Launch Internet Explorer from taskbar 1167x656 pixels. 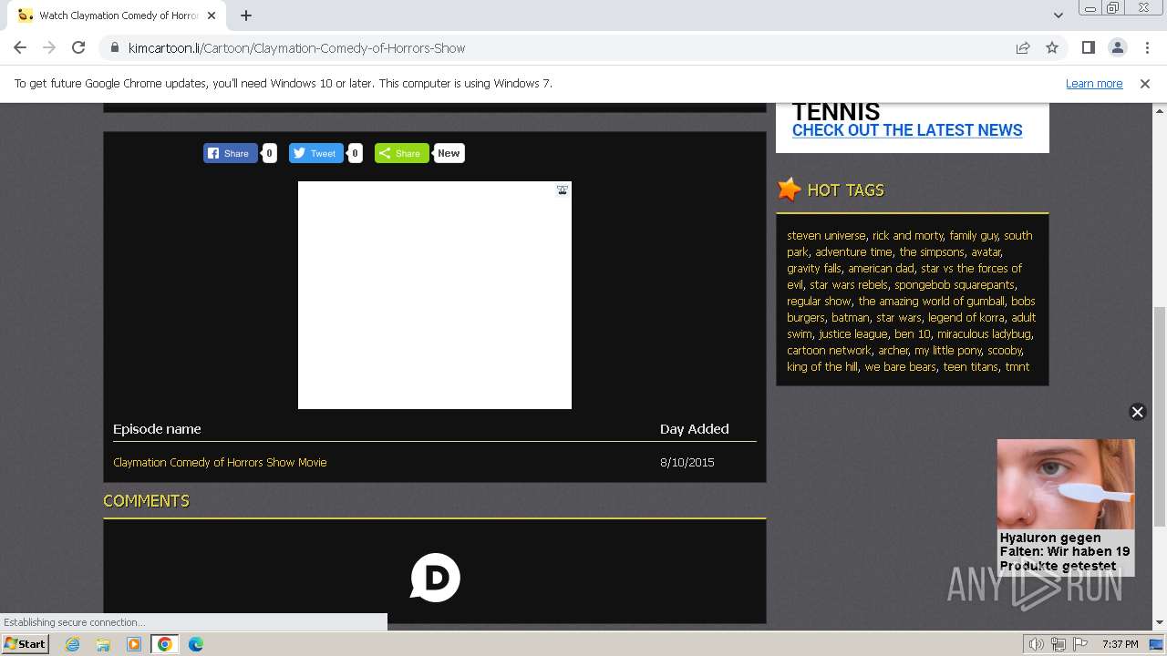72,644
